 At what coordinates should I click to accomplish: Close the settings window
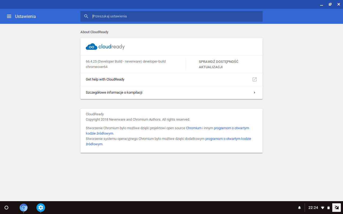(338, 4)
